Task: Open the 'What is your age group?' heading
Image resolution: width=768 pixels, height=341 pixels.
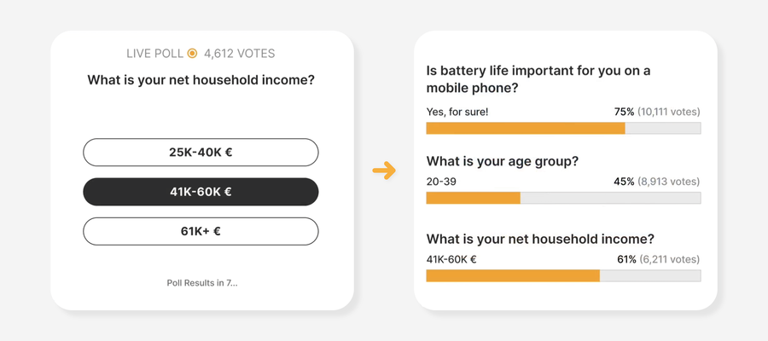Action: pos(503,161)
